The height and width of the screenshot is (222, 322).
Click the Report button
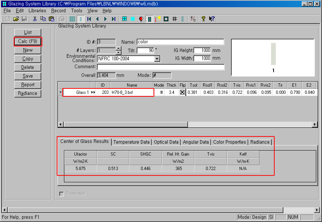click(28, 85)
